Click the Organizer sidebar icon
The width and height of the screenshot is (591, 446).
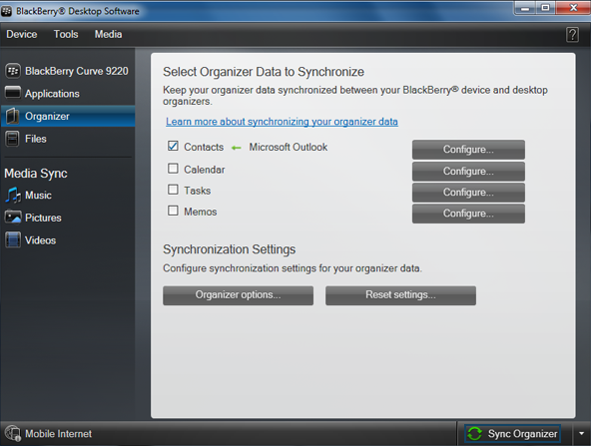12,116
